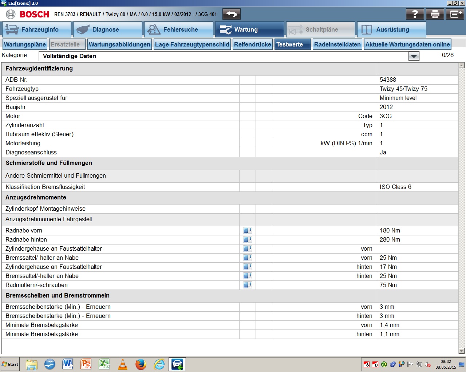Click the Windows Start button
466x372 pixels.
pyautogui.click(x=10, y=364)
